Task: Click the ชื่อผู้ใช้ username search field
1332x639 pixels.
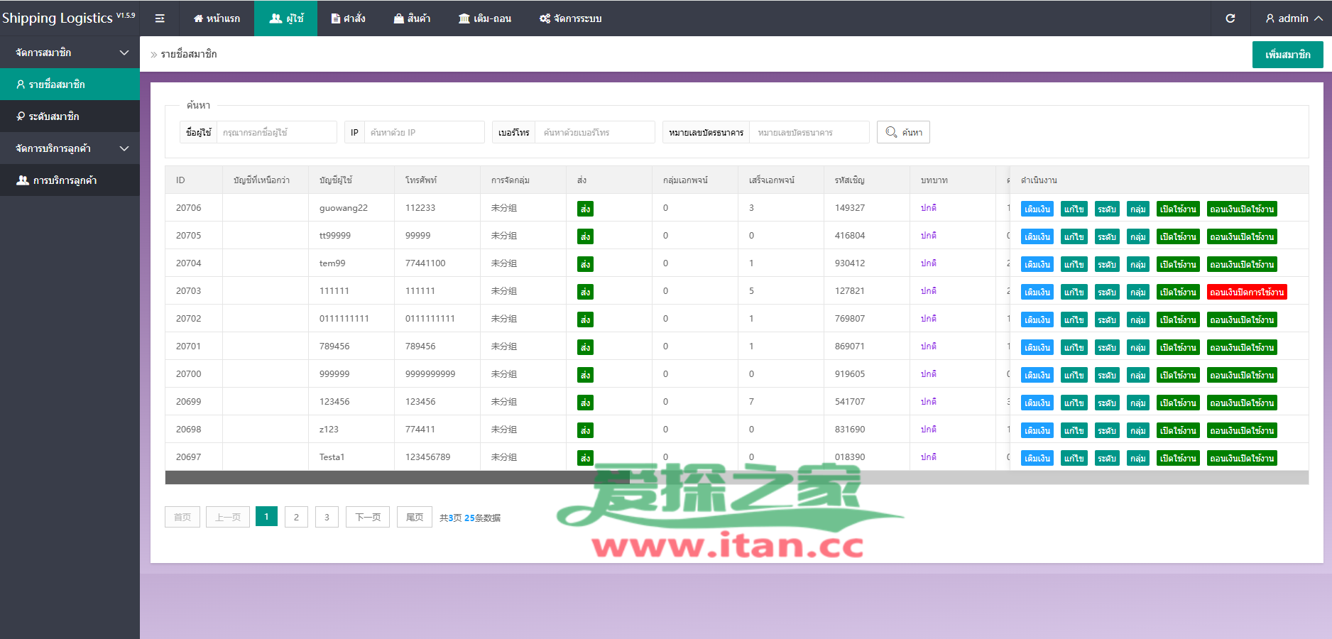Action: [x=275, y=132]
